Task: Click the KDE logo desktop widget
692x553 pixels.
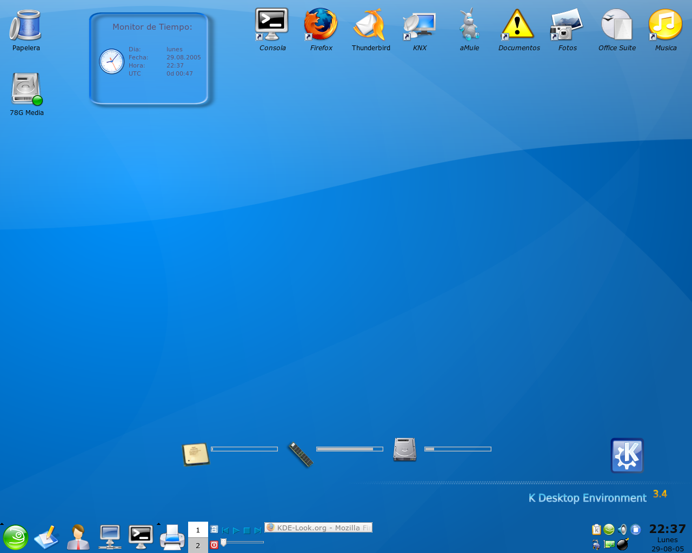Action: 627,455
